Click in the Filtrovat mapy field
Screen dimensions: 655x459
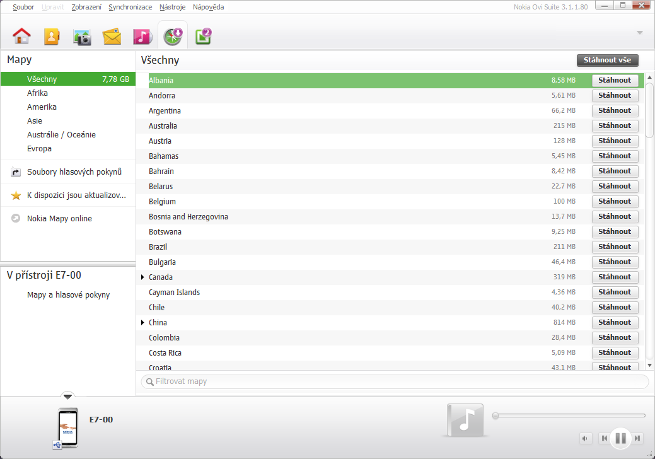pyautogui.click(x=395, y=381)
